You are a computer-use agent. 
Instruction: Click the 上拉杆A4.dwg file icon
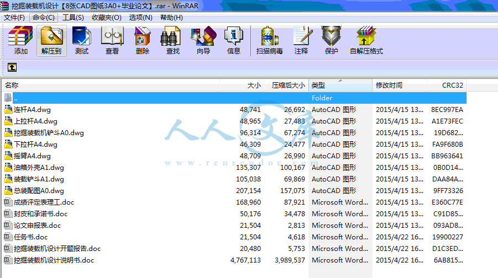click(8, 121)
